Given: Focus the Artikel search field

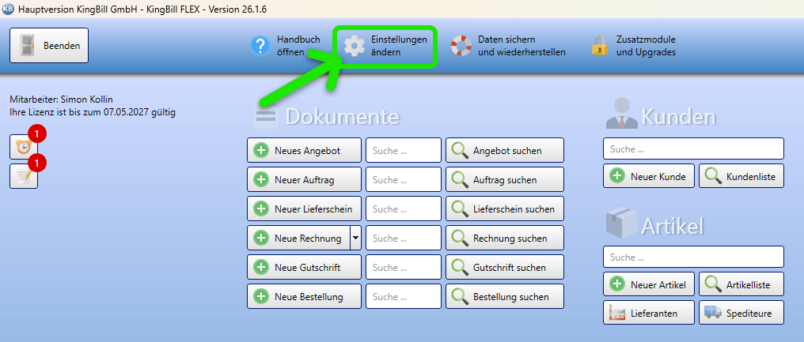Looking at the screenshot, I should [693, 257].
